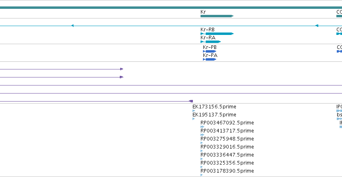Click the top purple right-pointing arrow end
Viewport: 342px width, 177px height.
pyautogui.click(x=122, y=69)
